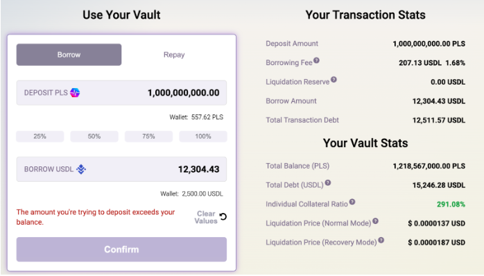Screen dimensions: 484x276
Task: Click the Confirm button
Action: (x=121, y=250)
